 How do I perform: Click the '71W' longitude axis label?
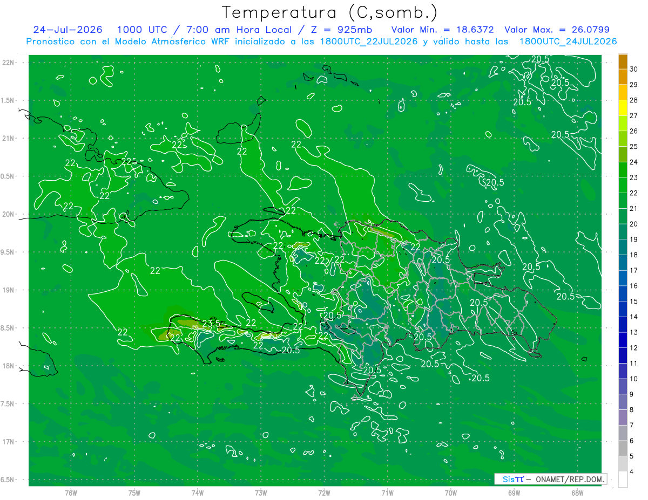387,492
